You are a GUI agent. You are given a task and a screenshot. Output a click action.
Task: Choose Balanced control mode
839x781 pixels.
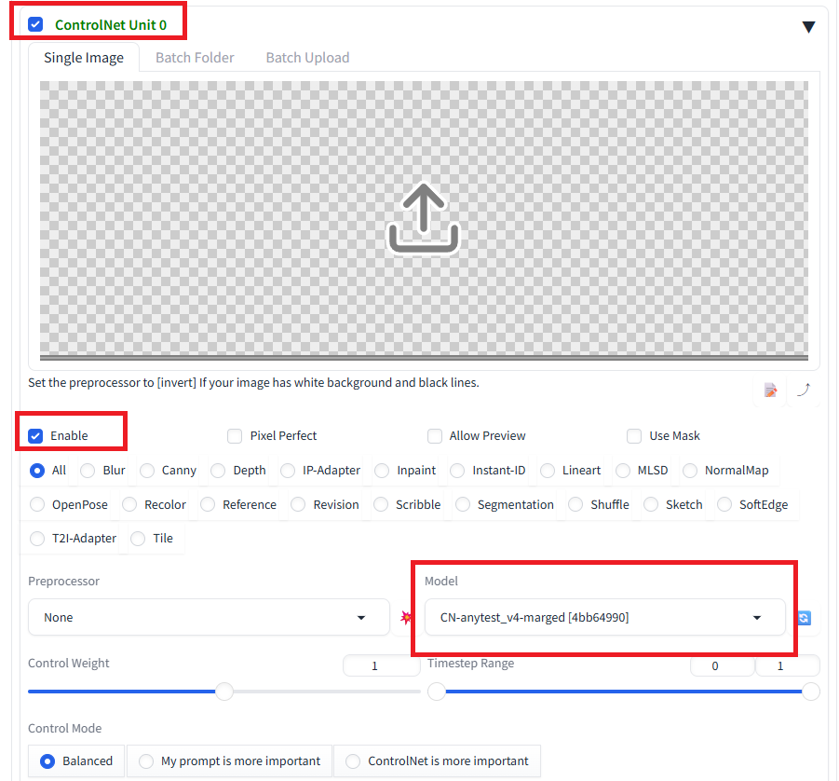pyautogui.click(x=76, y=761)
